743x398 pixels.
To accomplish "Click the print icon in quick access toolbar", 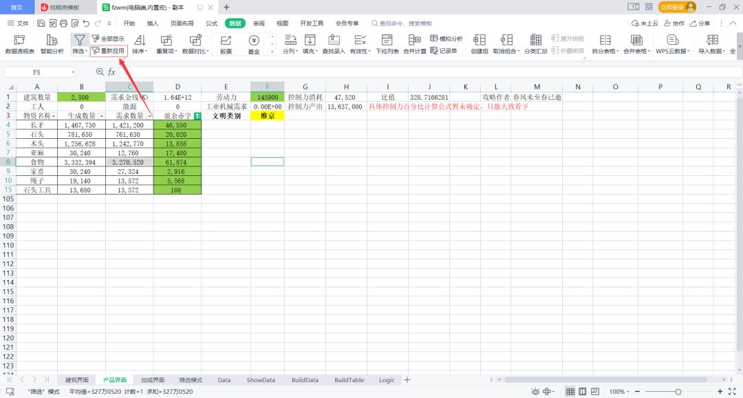I will pyautogui.click(x=63, y=23).
